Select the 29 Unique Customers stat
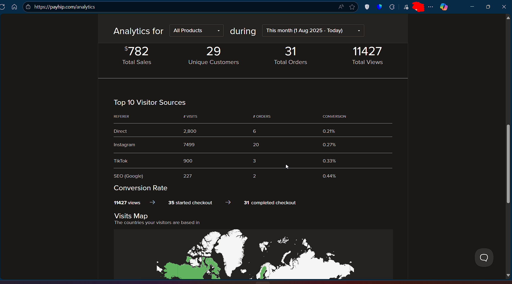512x284 pixels. pyautogui.click(x=214, y=56)
